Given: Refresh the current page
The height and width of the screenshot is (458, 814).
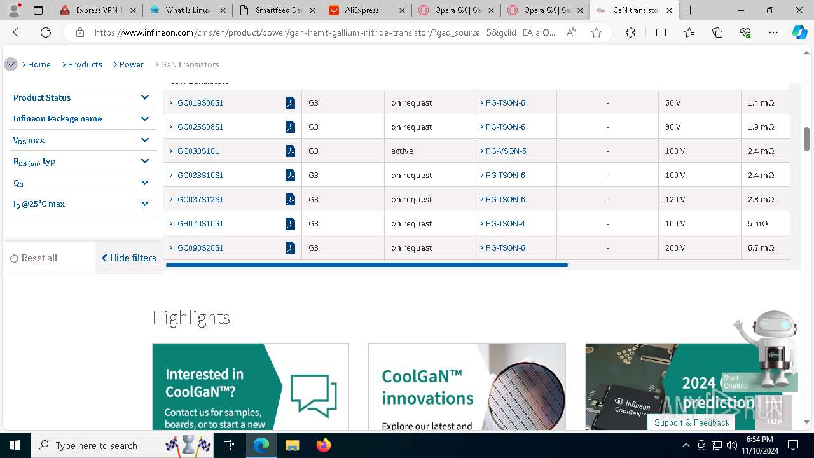Looking at the screenshot, I should 46,32.
